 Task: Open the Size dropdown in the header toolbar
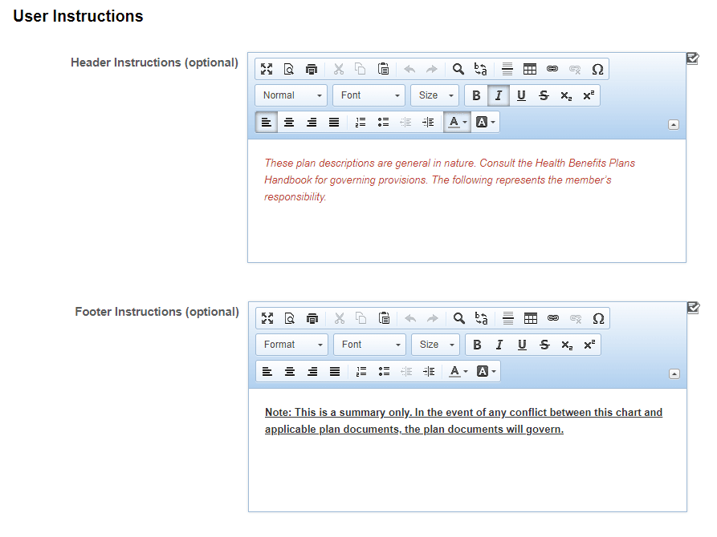[x=434, y=95]
